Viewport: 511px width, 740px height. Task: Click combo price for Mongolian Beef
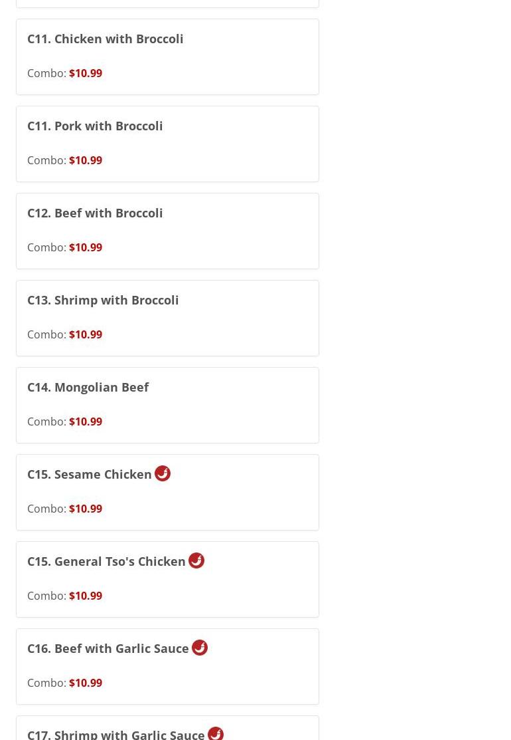86,422
